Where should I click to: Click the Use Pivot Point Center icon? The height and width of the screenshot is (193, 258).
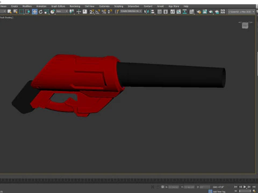pos(71,12)
